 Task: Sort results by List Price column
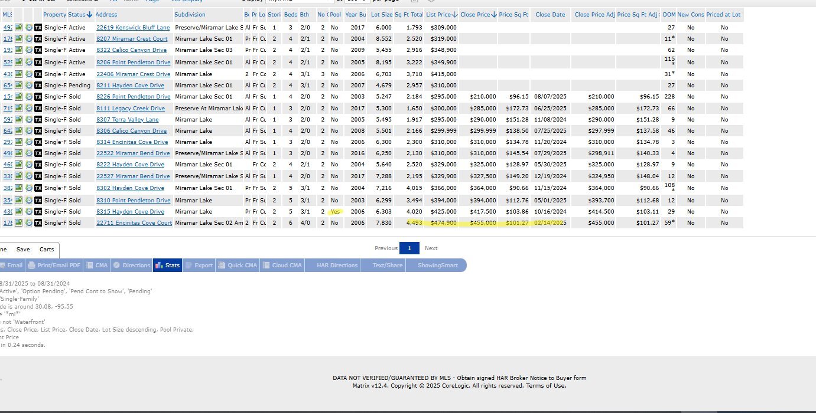(x=441, y=14)
